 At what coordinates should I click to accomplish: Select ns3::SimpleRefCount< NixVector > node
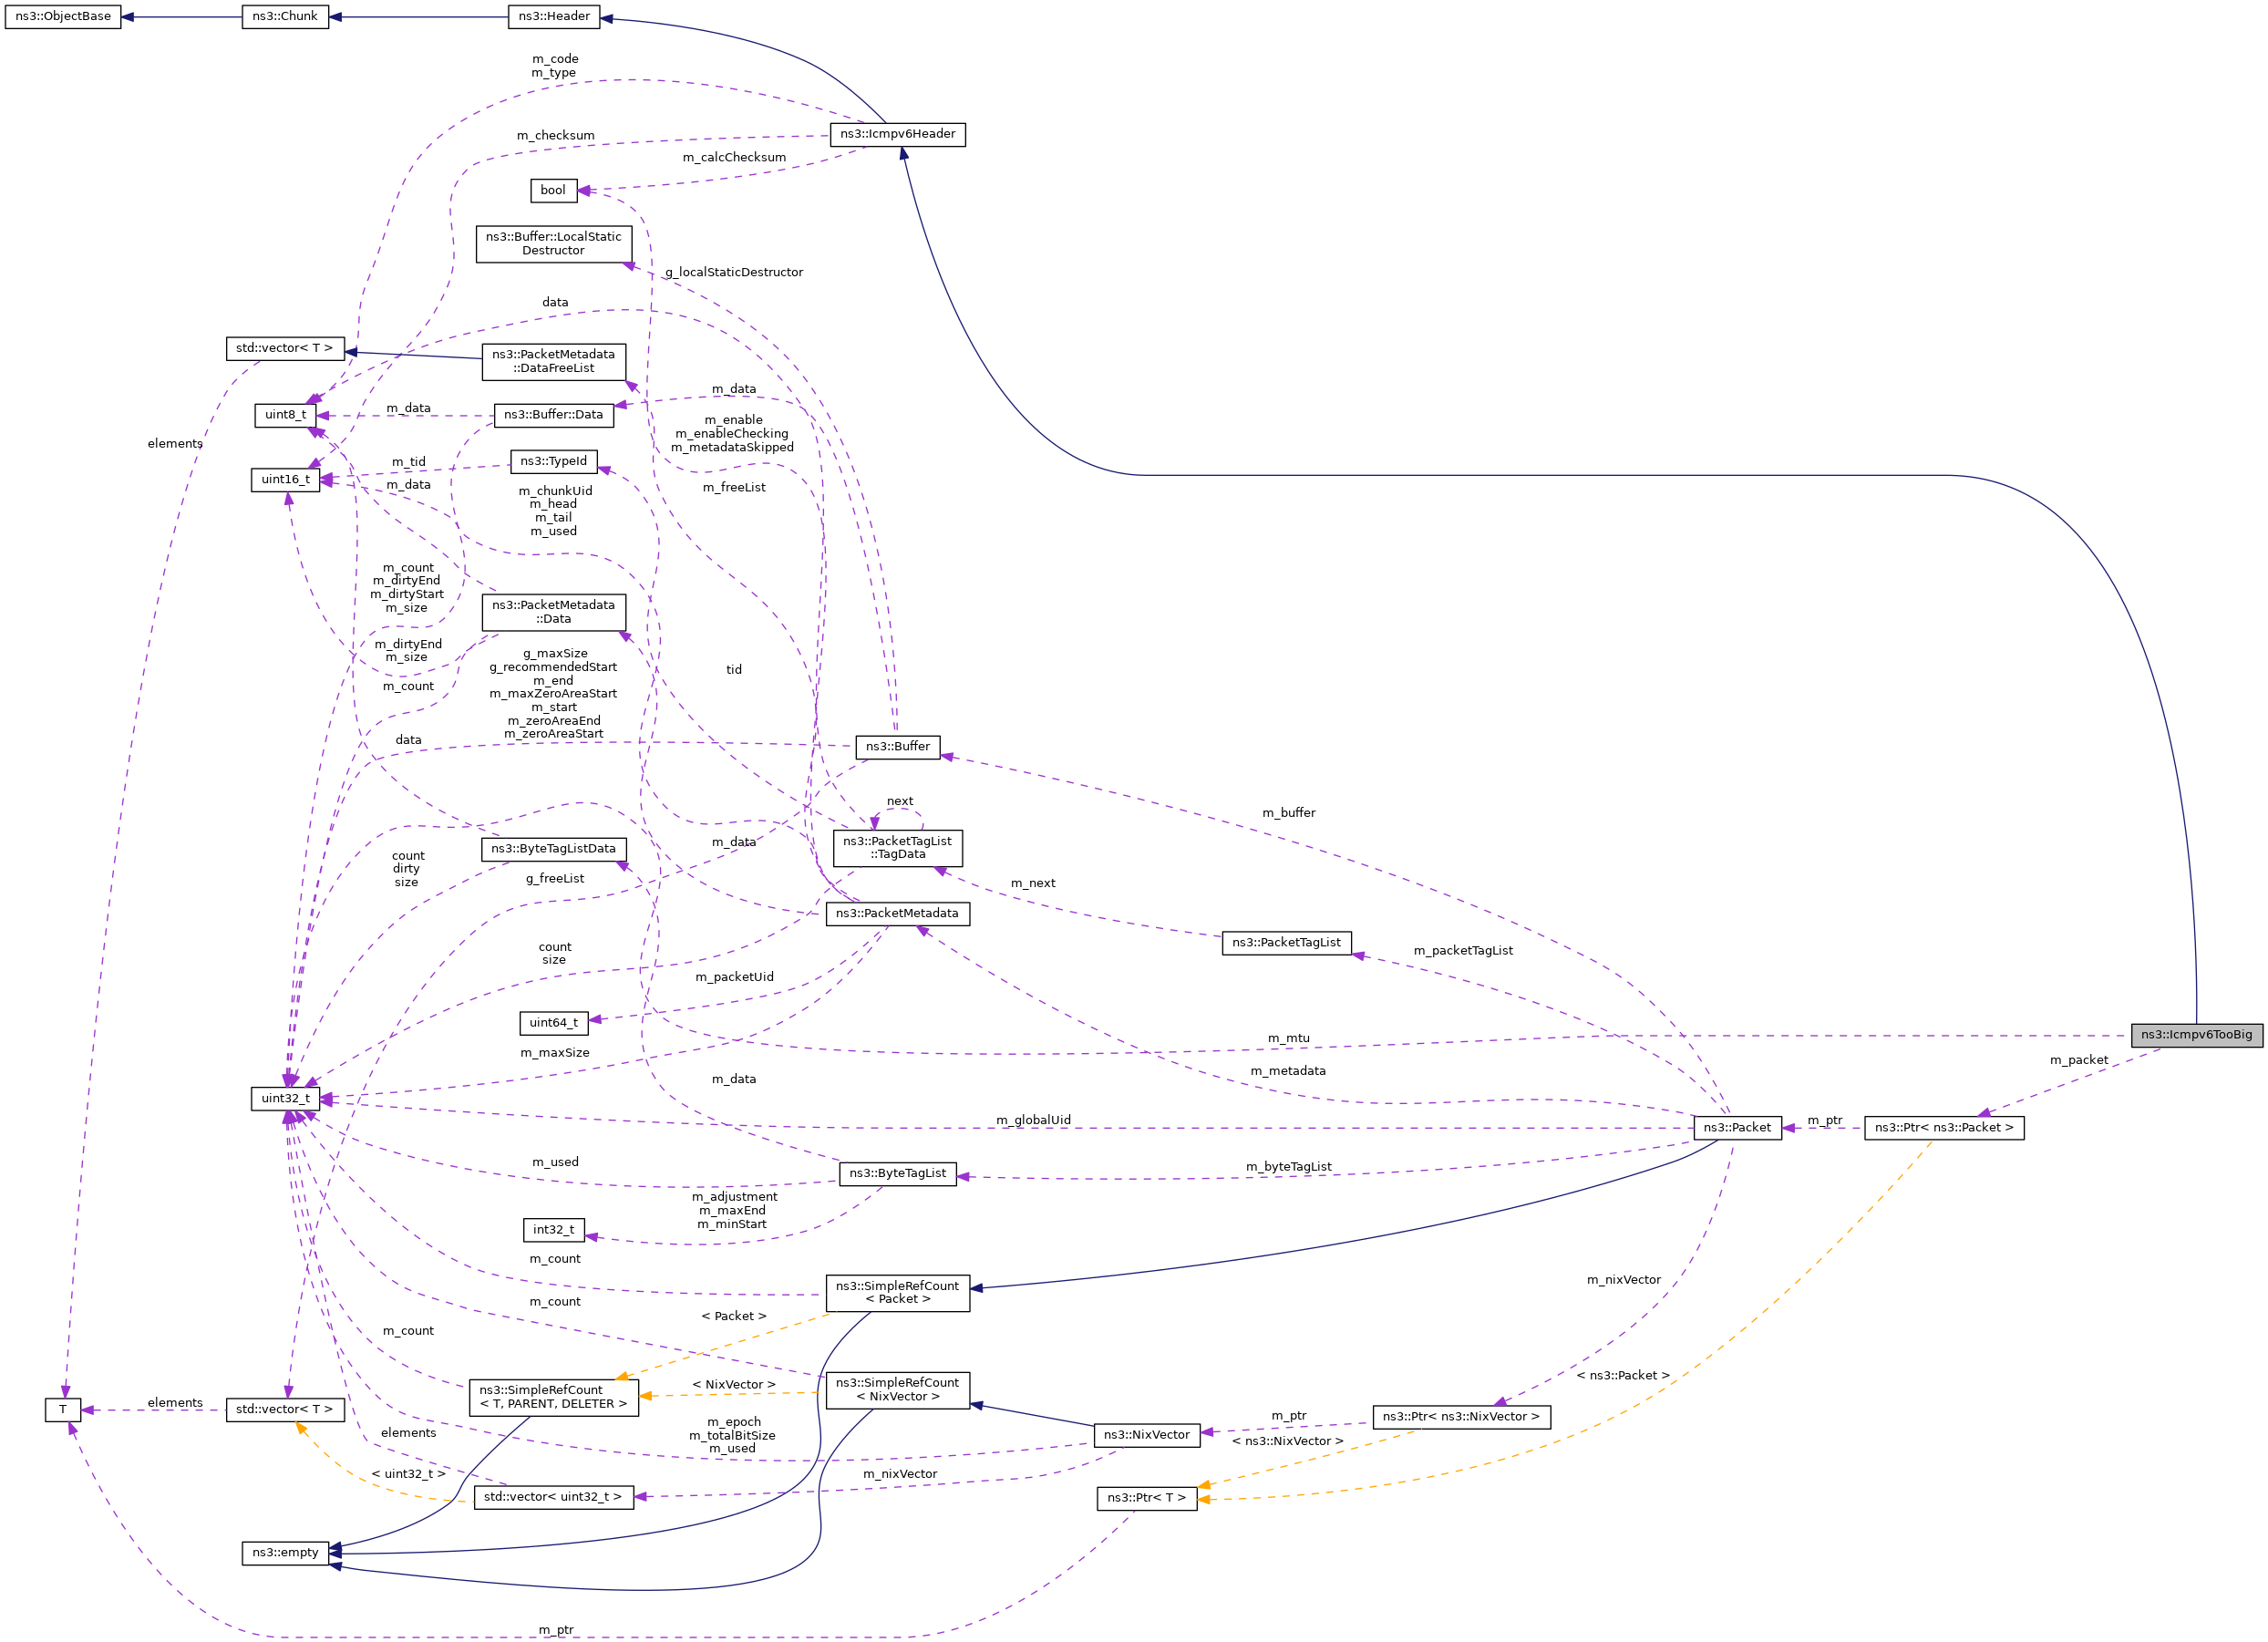pyautogui.click(x=898, y=1390)
